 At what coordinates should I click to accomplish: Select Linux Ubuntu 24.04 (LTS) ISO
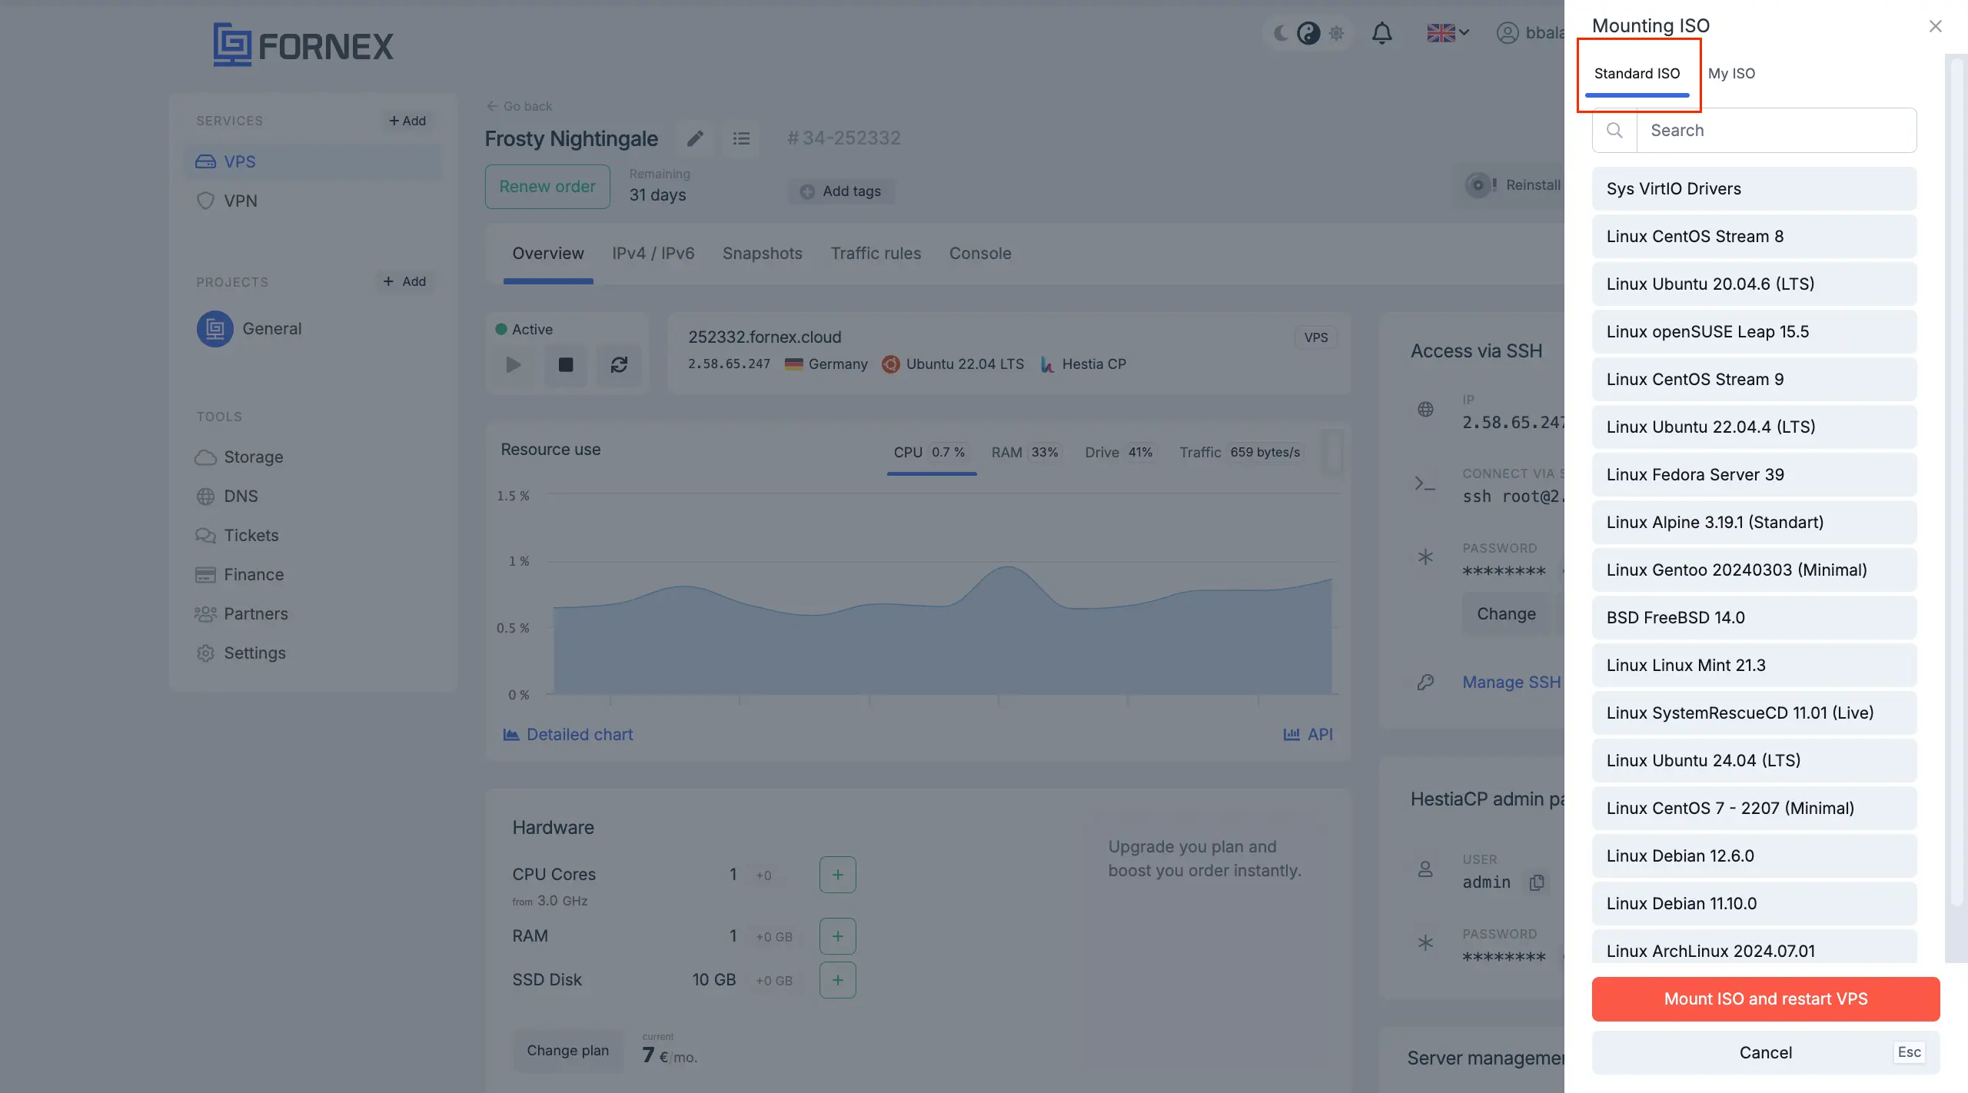[x=1754, y=761]
